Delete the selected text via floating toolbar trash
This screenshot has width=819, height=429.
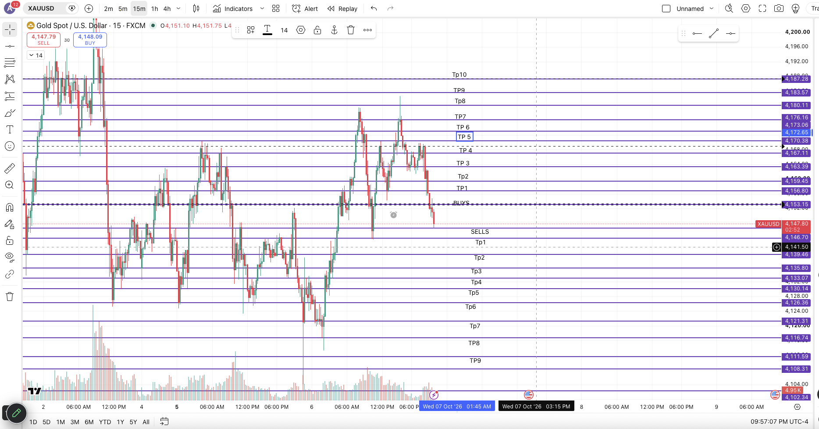351,30
